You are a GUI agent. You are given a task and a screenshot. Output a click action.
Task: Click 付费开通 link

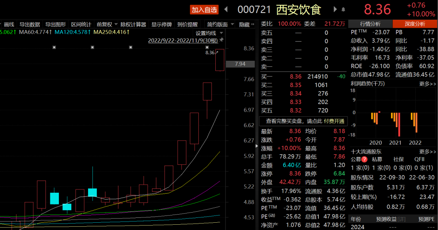tap(334, 121)
